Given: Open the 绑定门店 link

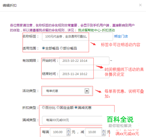Looking at the screenshot, I should (121, 36).
